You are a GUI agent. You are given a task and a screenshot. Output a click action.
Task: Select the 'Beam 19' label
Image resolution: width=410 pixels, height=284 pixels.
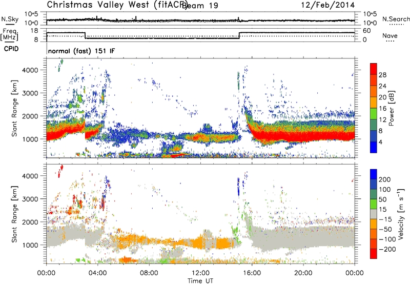(200, 5)
